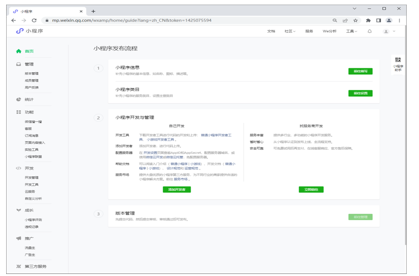The image size is (419, 276).
Task: Click the 小游戏开发者工具 link
Action: pos(160,140)
